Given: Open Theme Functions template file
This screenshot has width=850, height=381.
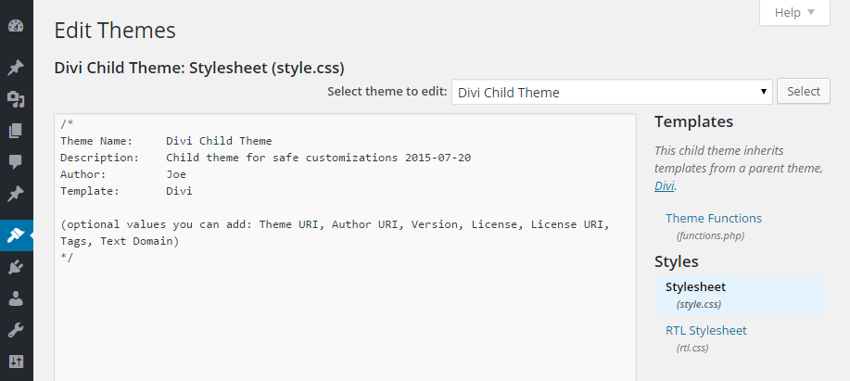Looking at the screenshot, I should 714,219.
